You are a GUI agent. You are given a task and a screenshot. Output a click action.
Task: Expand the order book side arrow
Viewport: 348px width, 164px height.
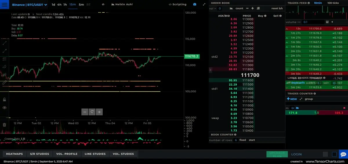(211, 70)
